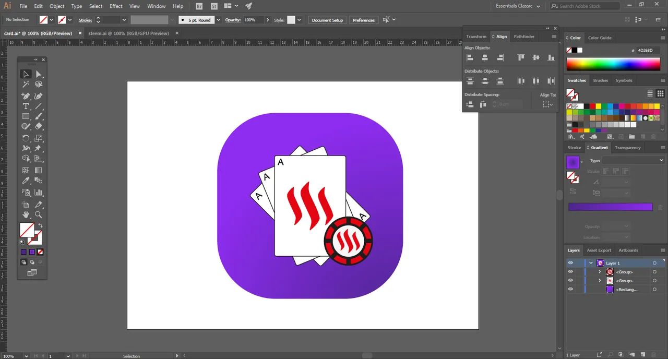This screenshot has width=668, height=359.
Task: Open the Align panel options menu
Action: pos(554,37)
